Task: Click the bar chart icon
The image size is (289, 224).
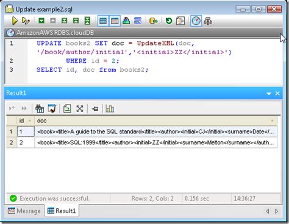Action: [110, 108]
